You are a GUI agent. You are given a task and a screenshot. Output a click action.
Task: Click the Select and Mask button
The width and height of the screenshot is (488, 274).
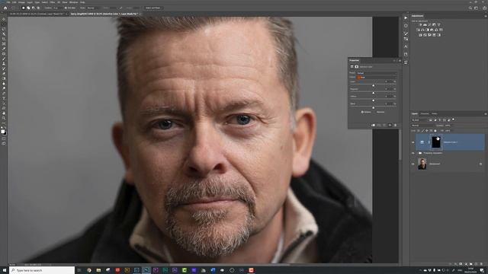pos(152,8)
